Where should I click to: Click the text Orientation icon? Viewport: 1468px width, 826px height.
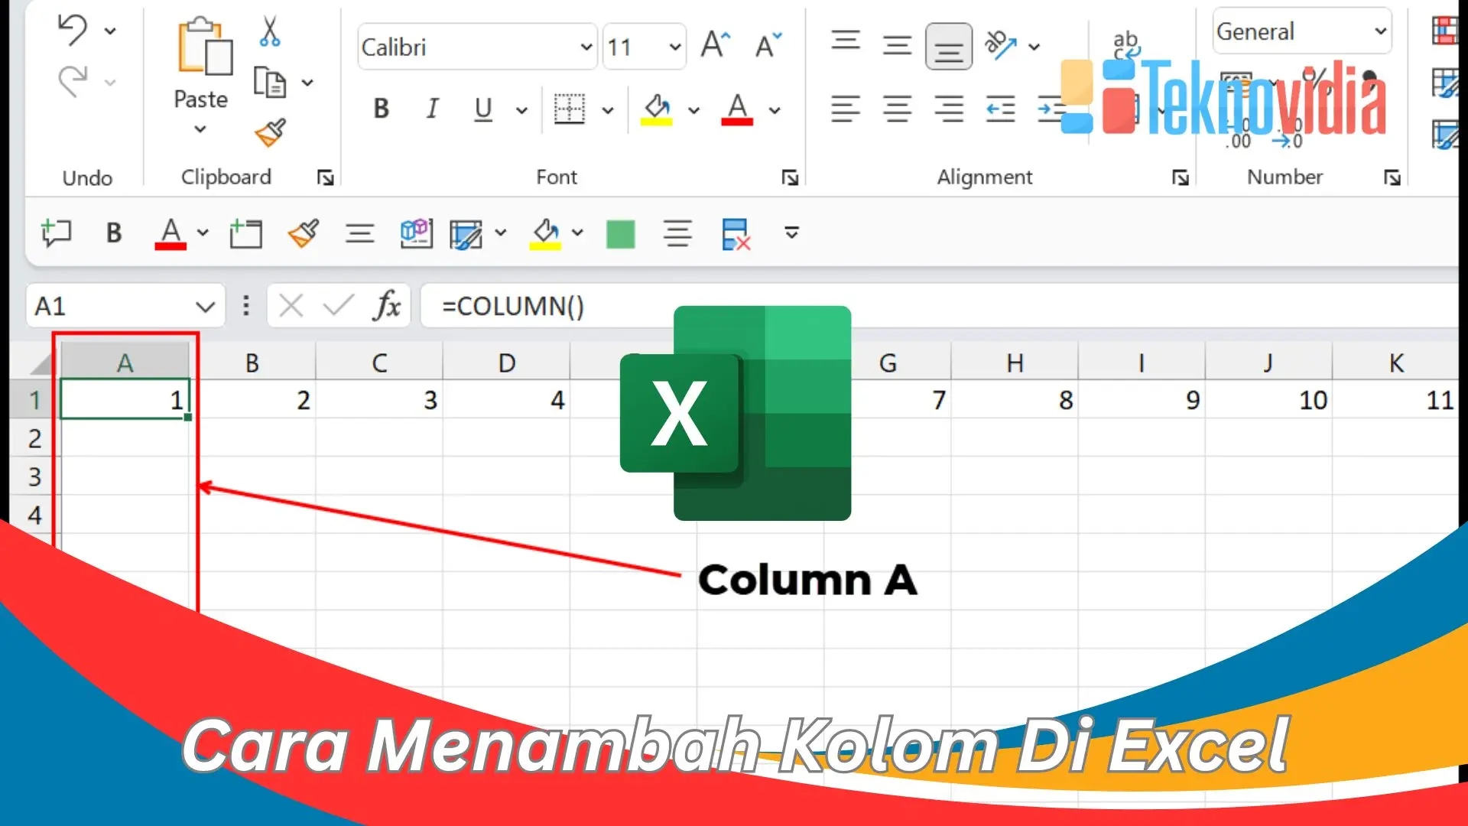(x=1002, y=46)
